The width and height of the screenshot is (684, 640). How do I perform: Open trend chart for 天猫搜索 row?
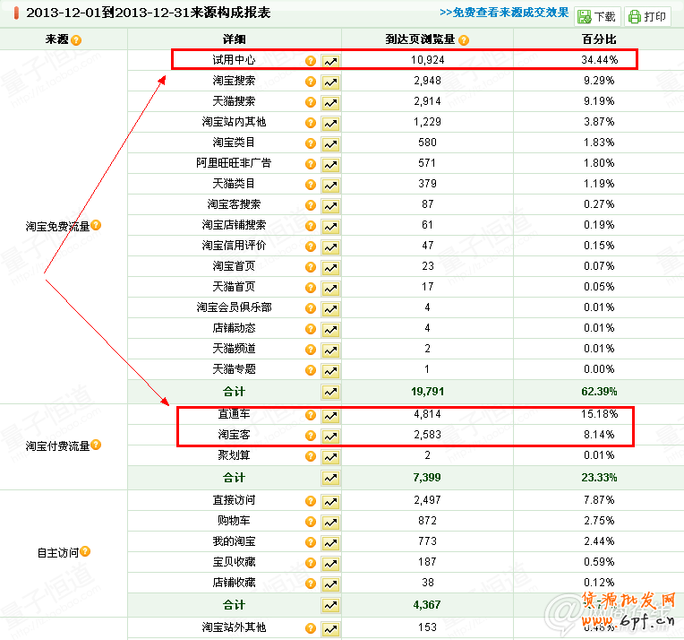330,103
